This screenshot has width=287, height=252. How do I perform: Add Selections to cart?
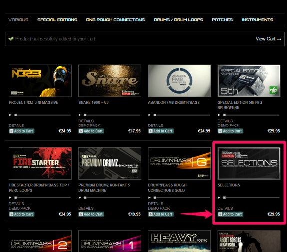pyautogui.click(x=230, y=214)
